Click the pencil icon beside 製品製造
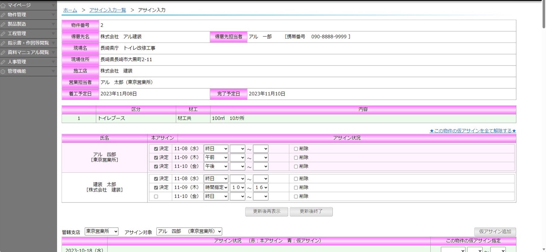 [3, 24]
